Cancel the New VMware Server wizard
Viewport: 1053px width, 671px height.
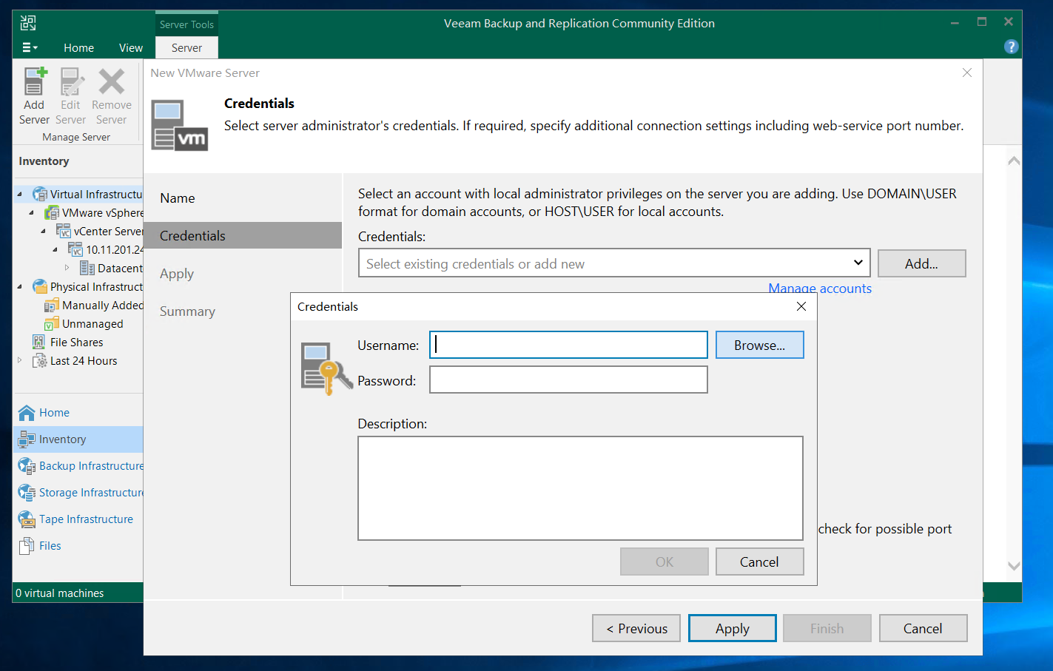[923, 628]
